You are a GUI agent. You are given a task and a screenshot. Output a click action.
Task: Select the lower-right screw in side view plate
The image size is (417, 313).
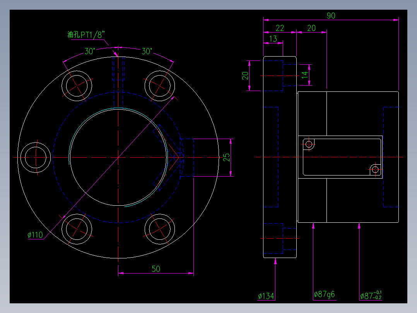click(375, 169)
